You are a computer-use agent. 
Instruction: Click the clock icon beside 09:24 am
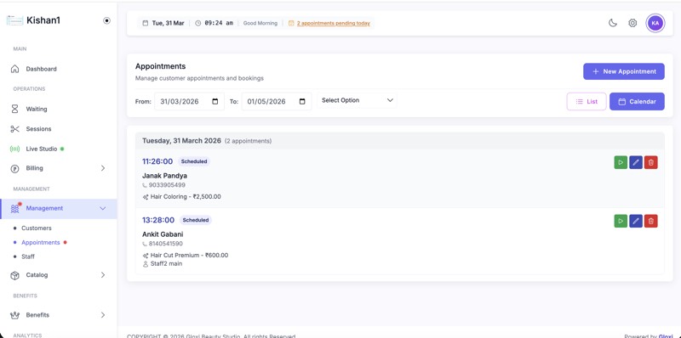click(x=198, y=23)
